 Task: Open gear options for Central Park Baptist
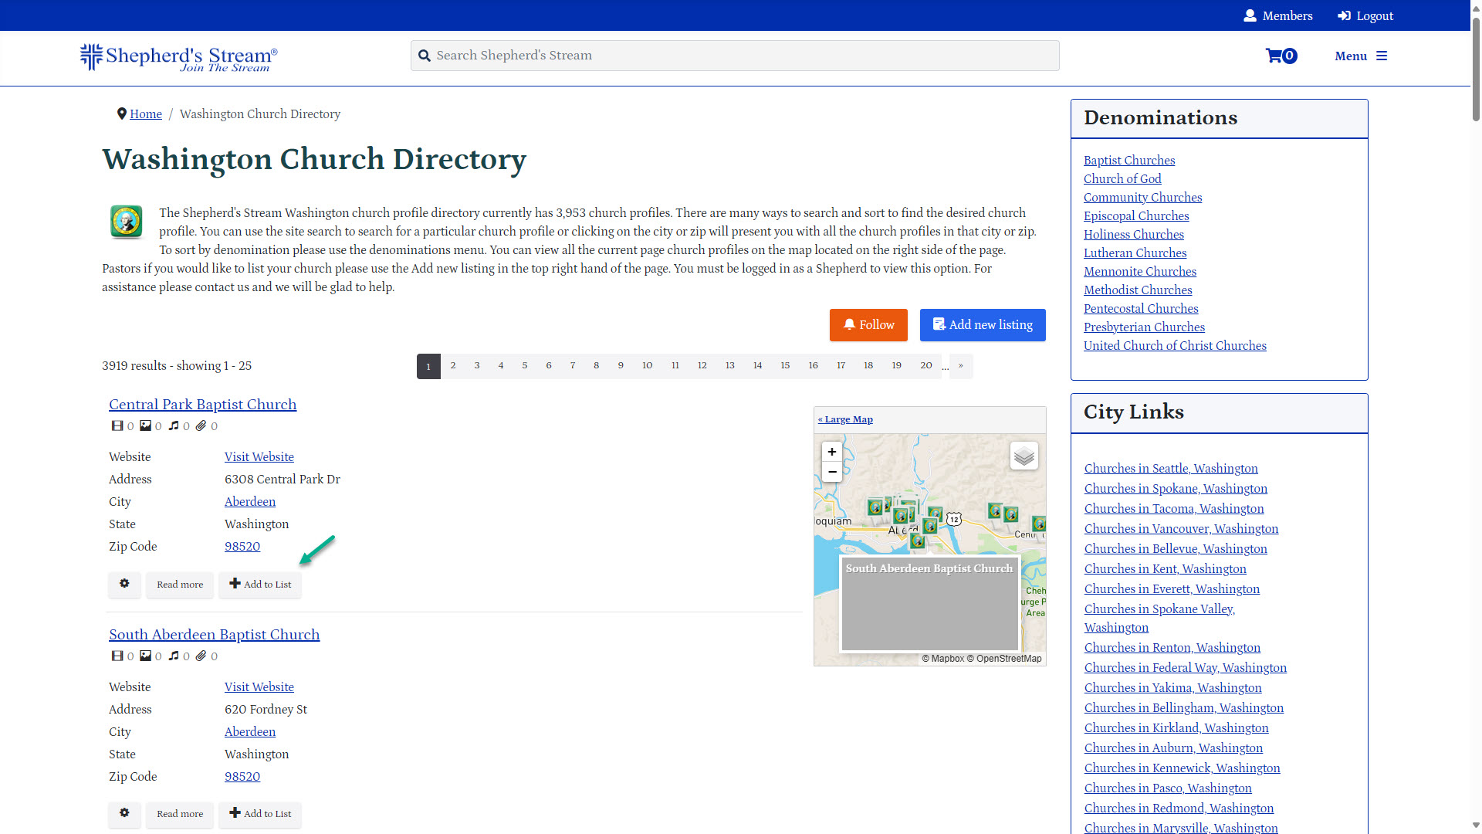(x=124, y=584)
